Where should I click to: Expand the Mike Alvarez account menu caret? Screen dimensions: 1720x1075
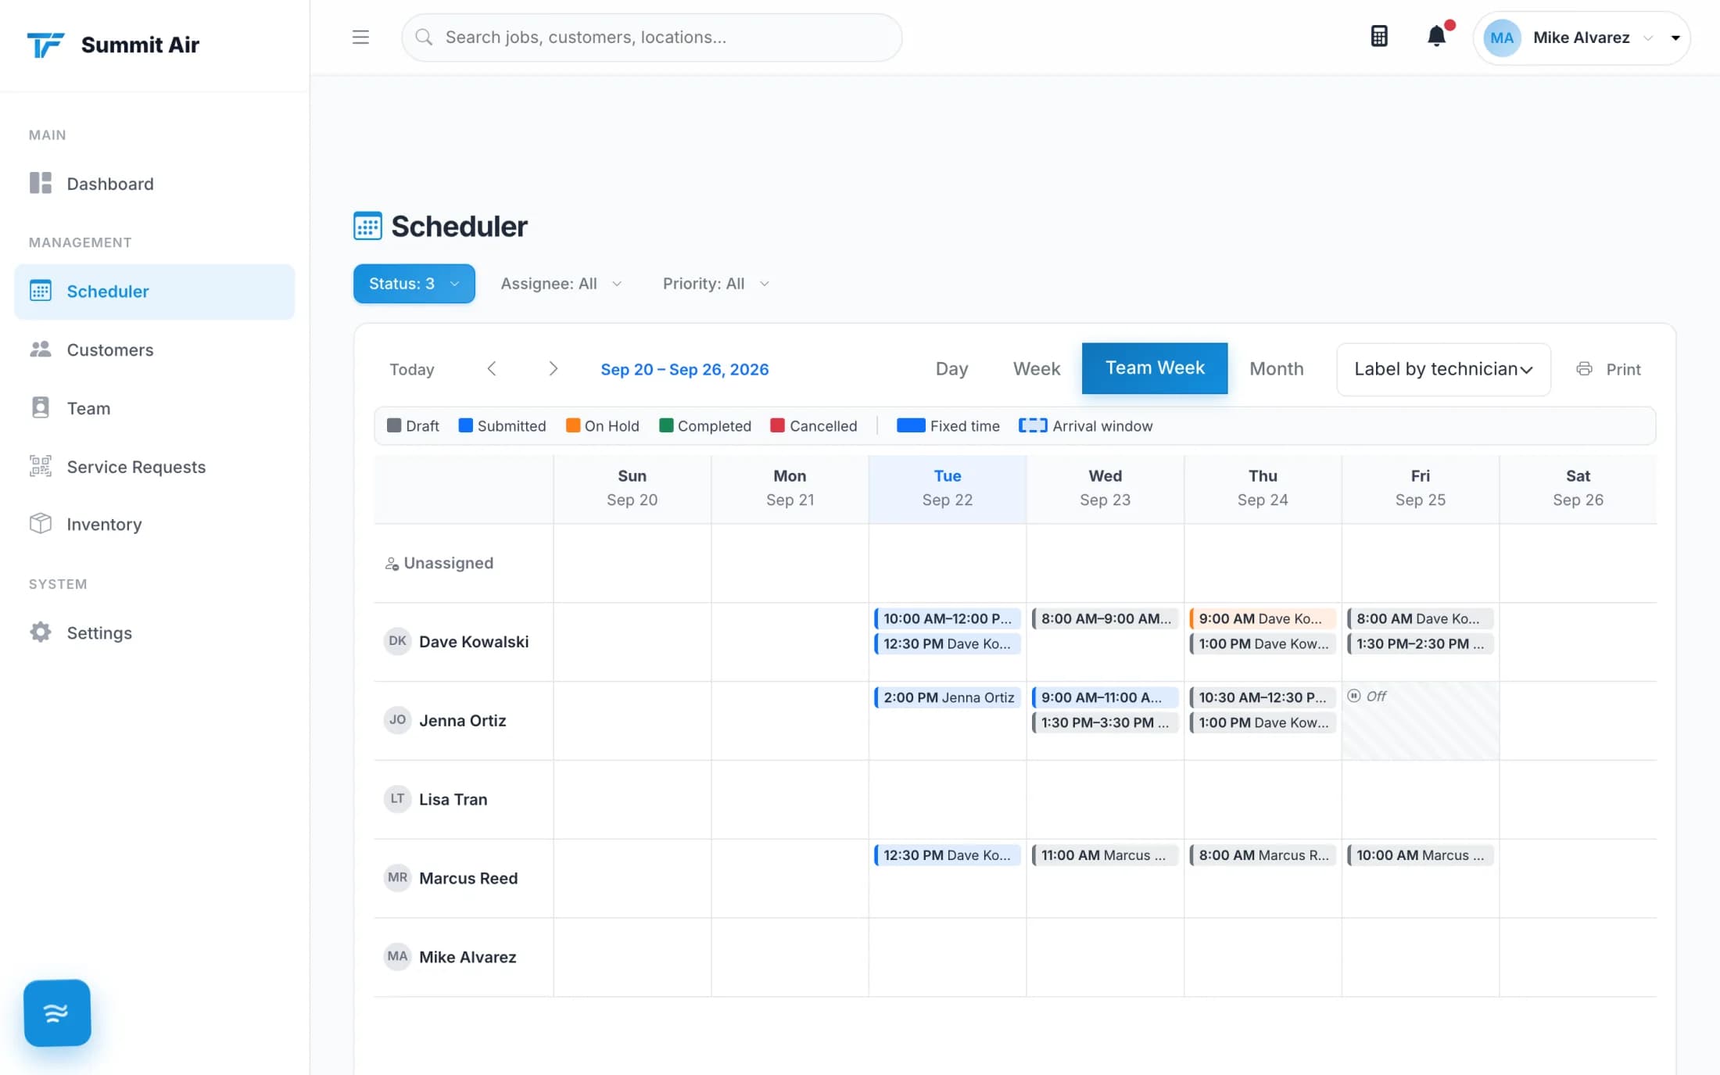point(1675,38)
